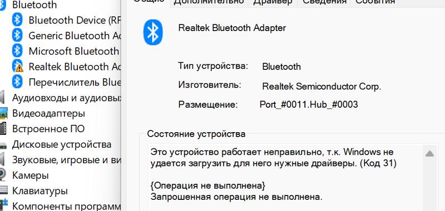Select Перечислитель Bluetooth icon in device list
This screenshot has width=445, height=211.
[17, 82]
